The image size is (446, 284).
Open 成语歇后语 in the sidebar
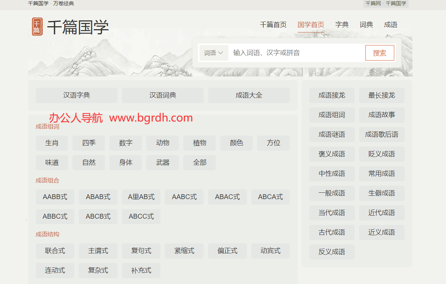(382, 134)
